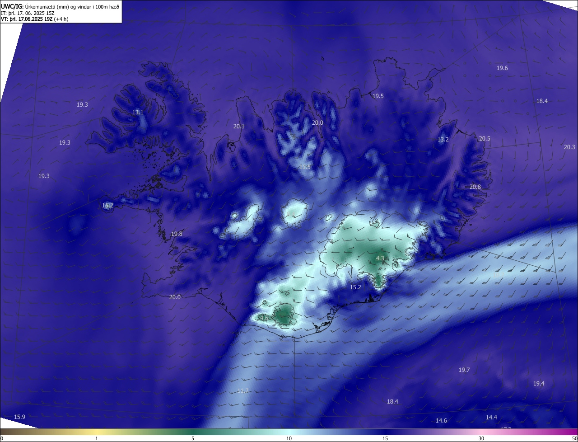Click the 50 tick label on the color scale
This screenshot has width=578, height=442.
pyautogui.click(x=574, y=438)
